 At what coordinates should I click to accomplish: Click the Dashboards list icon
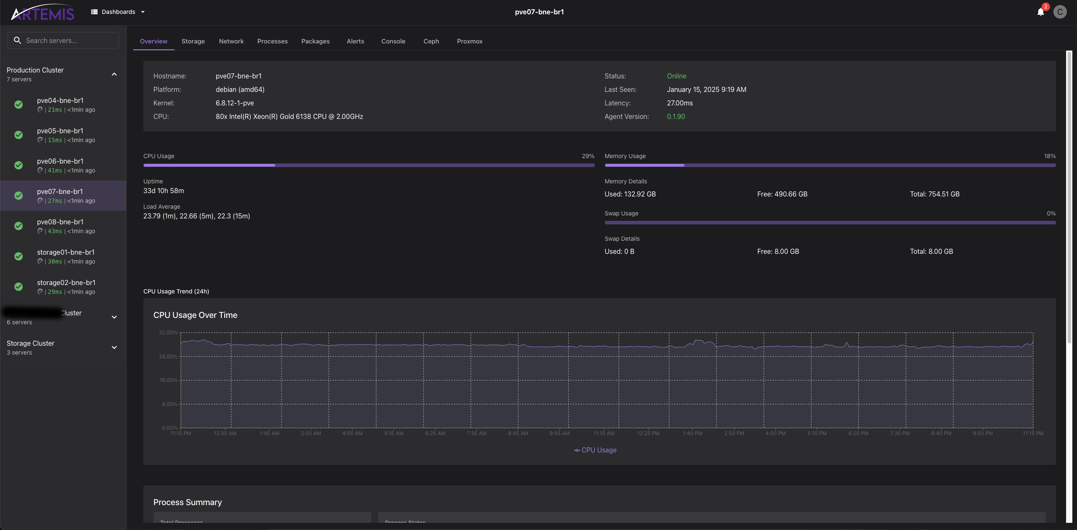[x=94, y=12]
